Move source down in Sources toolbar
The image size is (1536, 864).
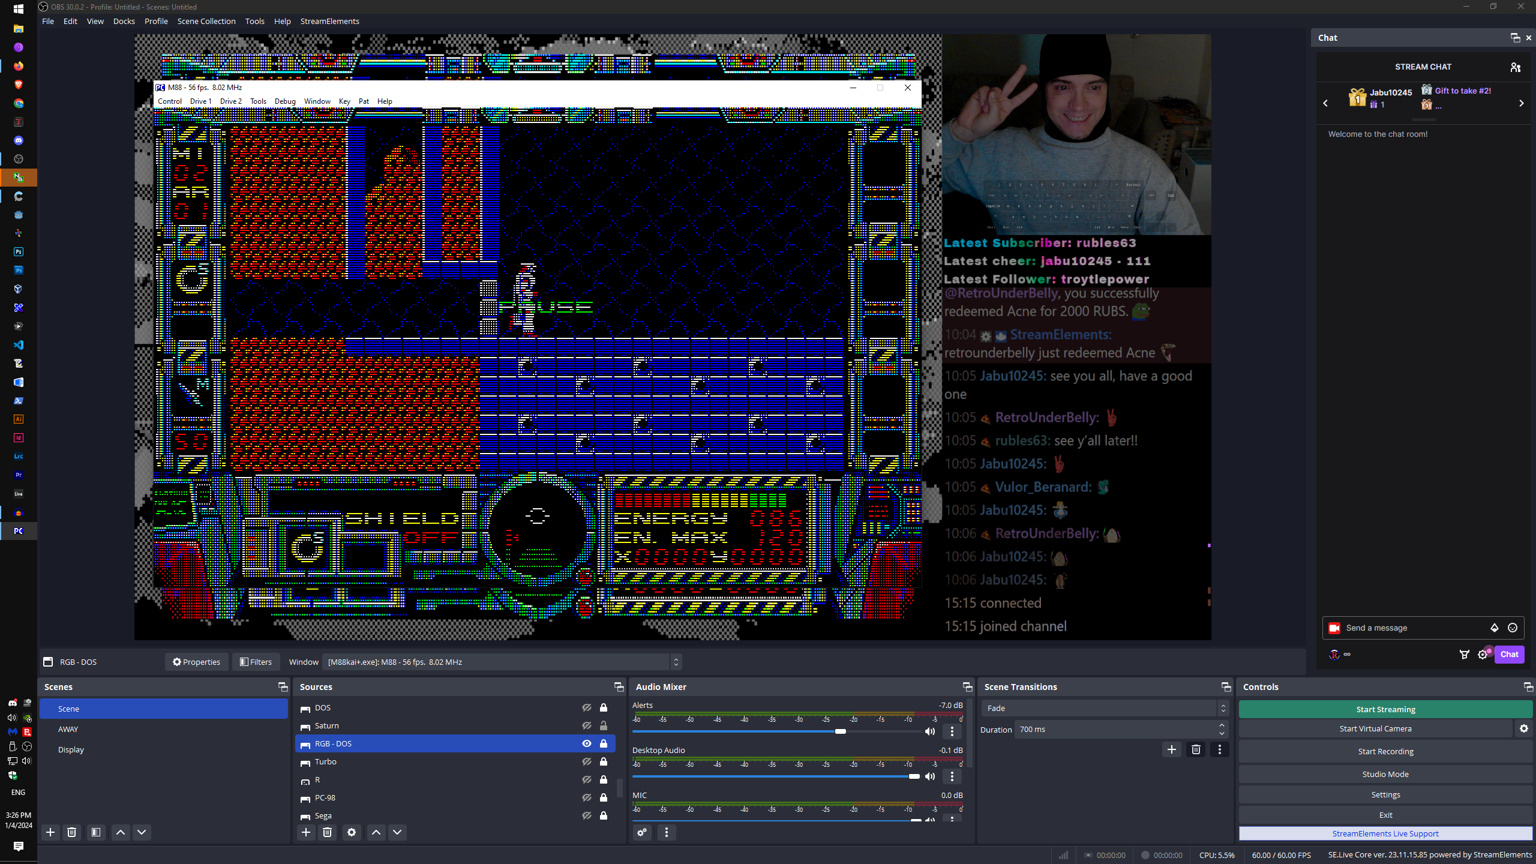(397, 832)
